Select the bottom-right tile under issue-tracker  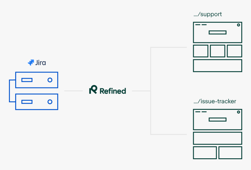click(x=230, y=153)
